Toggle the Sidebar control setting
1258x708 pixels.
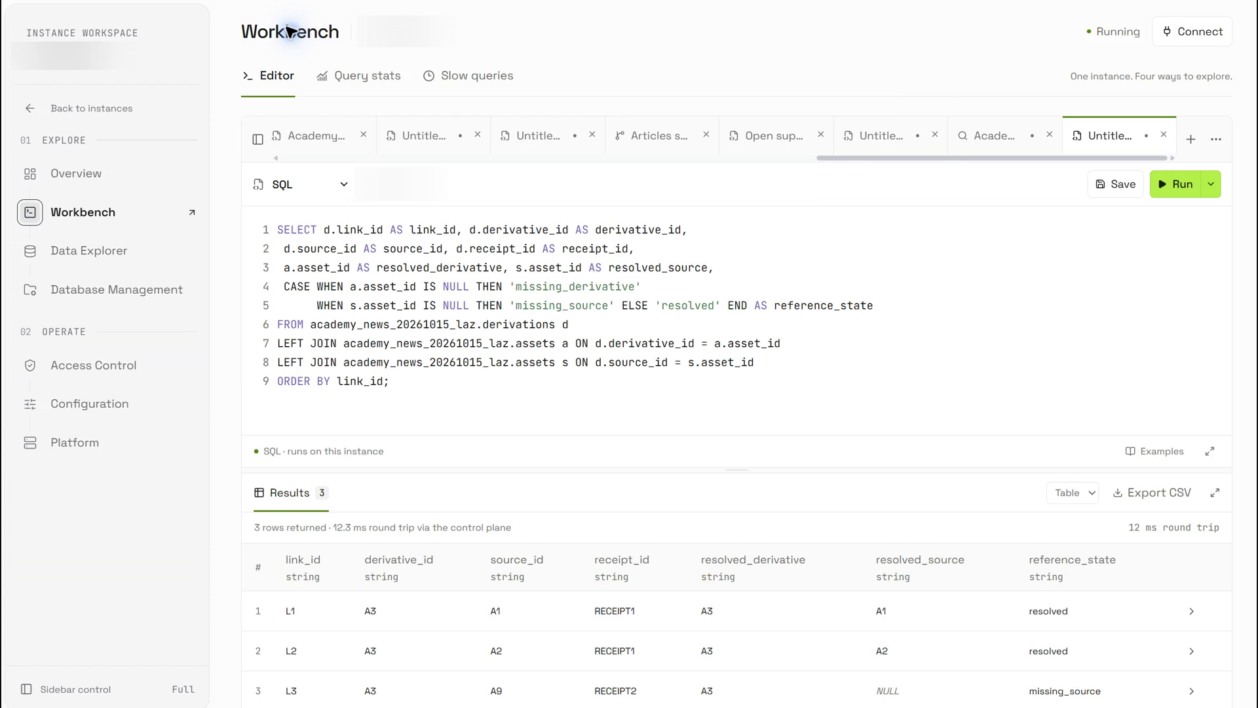click(108, 689)
